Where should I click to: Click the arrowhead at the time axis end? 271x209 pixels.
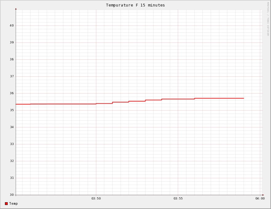tap(263, 195)
